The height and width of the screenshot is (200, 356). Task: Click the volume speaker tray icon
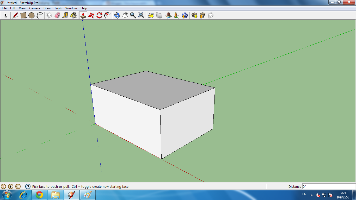(x=318, y=195)
